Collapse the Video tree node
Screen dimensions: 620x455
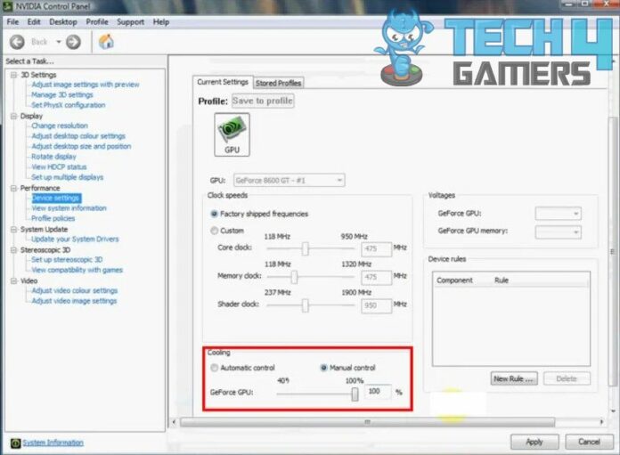(14, 280)
